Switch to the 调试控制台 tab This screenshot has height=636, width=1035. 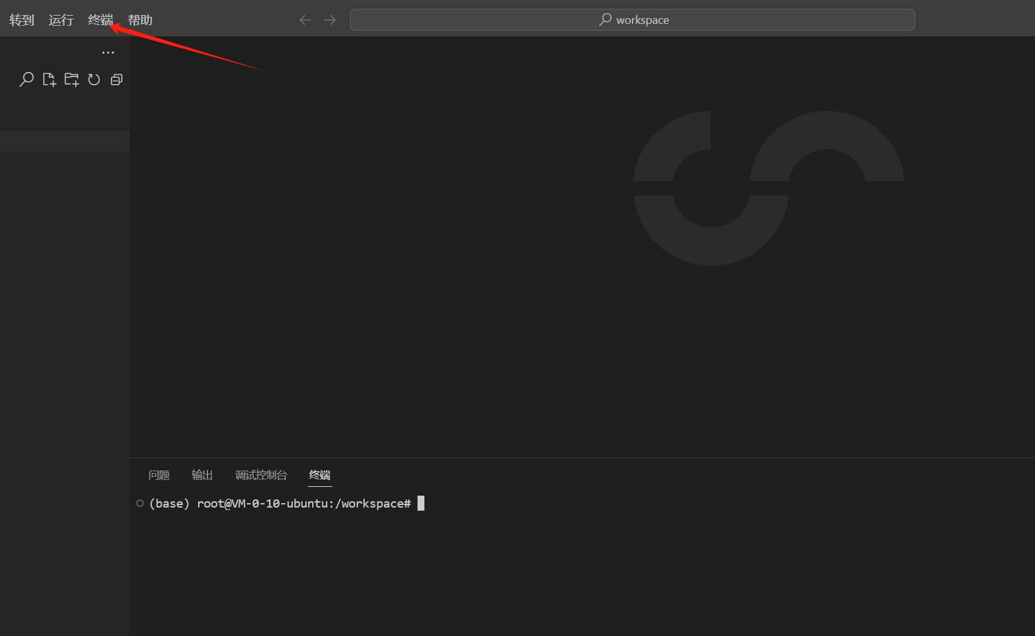[261, 475]
